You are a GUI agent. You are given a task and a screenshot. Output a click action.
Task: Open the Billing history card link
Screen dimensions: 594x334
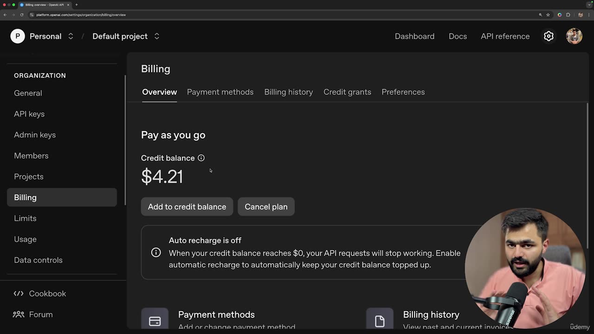click(x=431, y=315)
